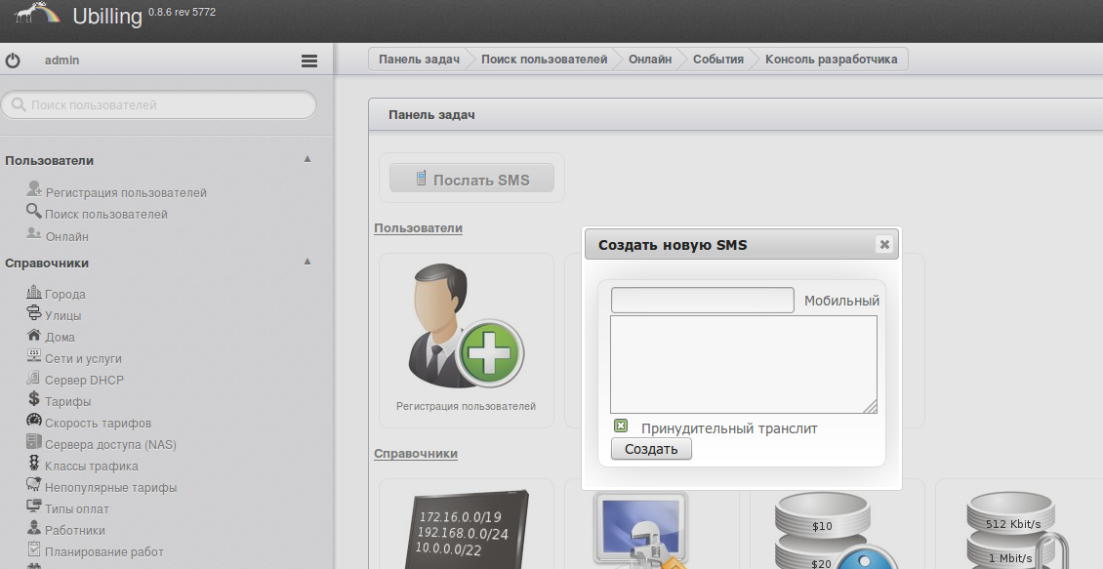Open Дома sidebar link

(60, 338)
